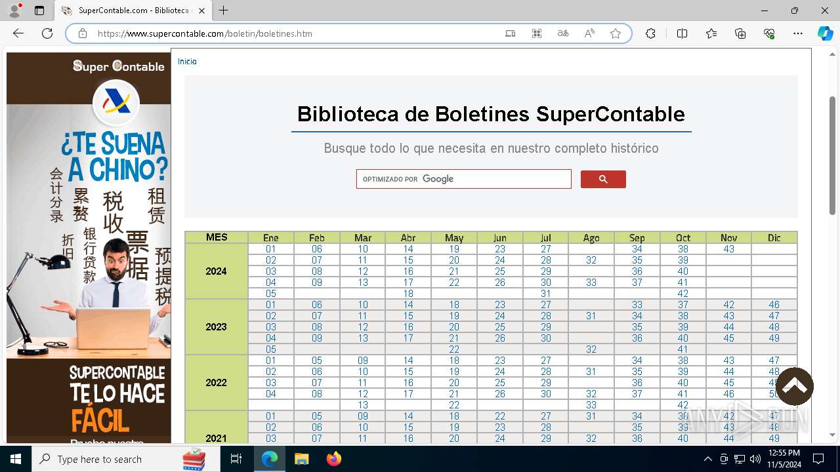
Task: Open 2023 bulletin 09 in Feb
Action: 317,338
